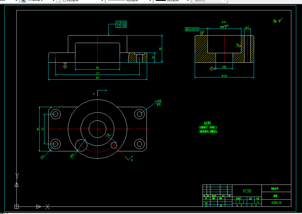This screenshot has width=302, height=214.
Task: Select the circular runout symbol in 0.025 frame
Action: 187,29
